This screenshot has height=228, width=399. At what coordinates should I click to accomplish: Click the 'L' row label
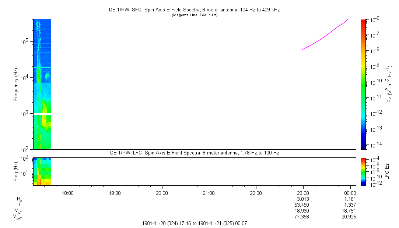coord(20,204)
